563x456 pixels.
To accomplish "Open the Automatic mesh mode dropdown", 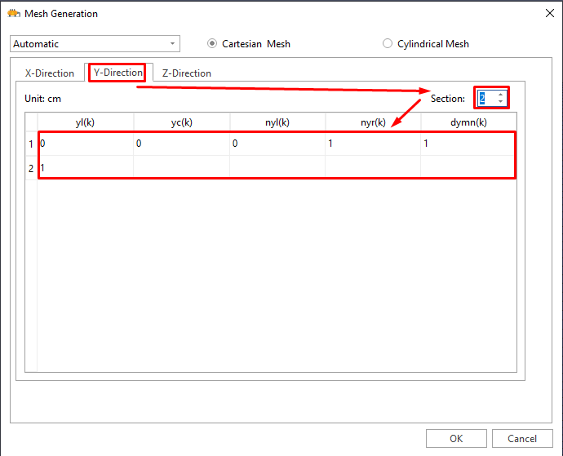I will 95,44.
